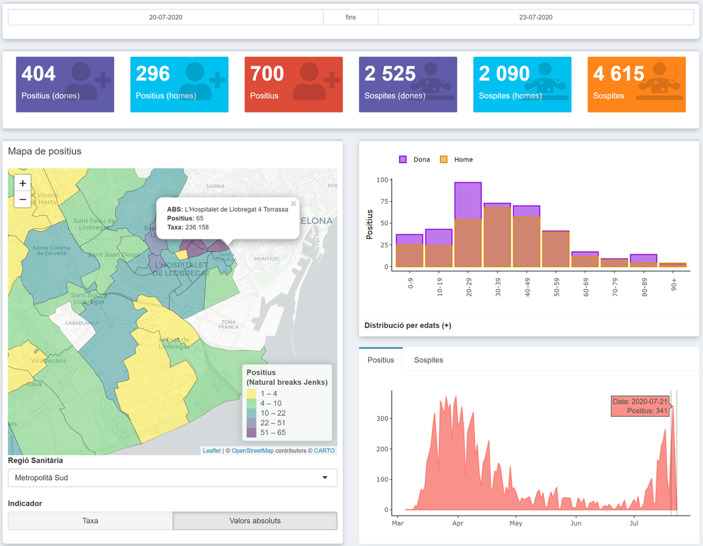This screenshot has width=703, height=546.
Task: Click the Jul label on time axis
Action: [x=634, y=523]
